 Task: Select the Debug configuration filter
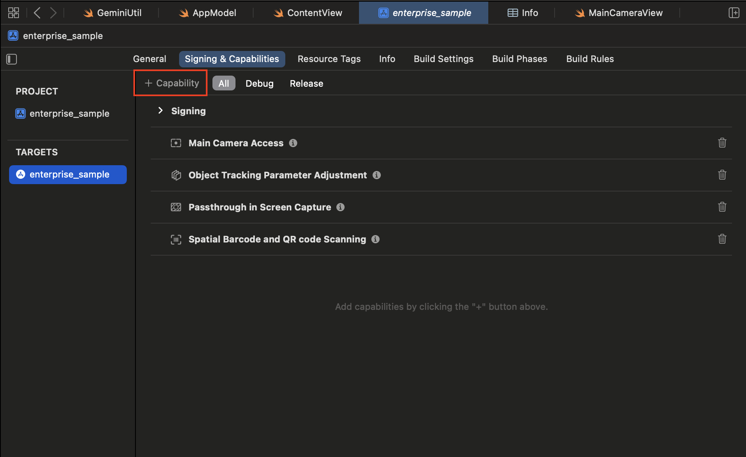259,83
